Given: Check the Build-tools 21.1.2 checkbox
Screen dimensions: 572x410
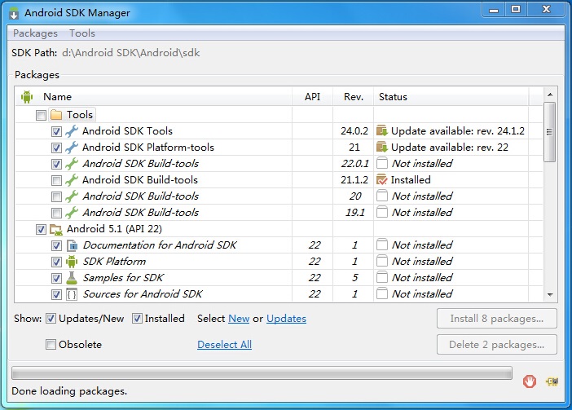Looking at the screenshot, I should 56,180.
